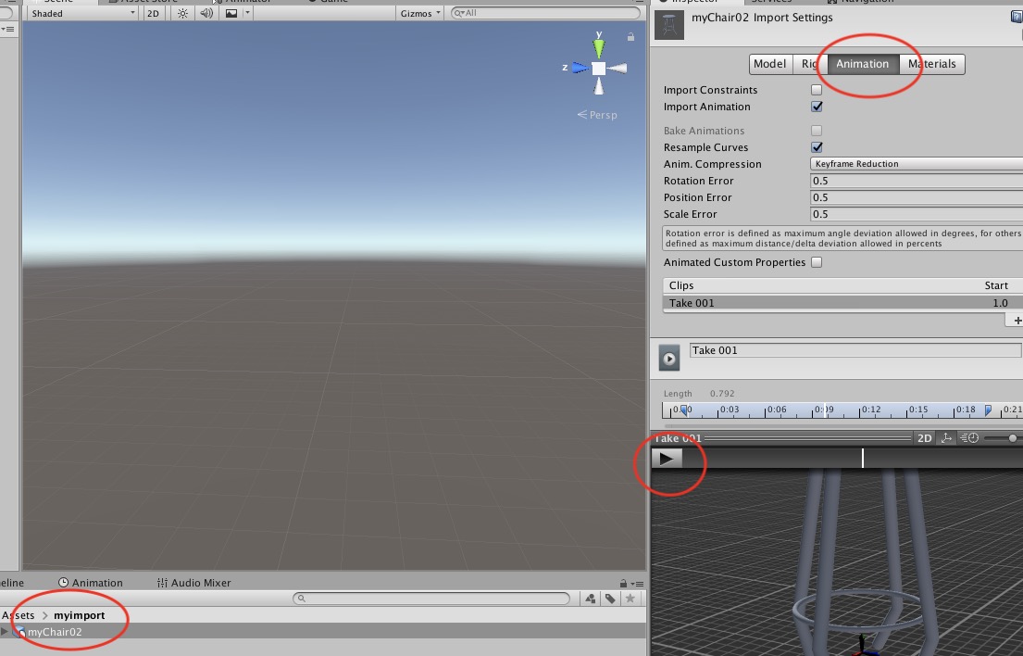
Task: Click the right white cone of gizmo
Action: tap(618, 68)
